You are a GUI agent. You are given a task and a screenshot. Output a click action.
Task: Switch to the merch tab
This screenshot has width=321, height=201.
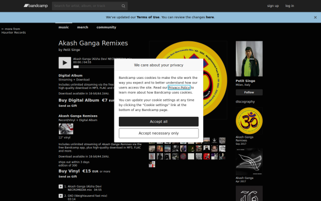tap(83, 27)
